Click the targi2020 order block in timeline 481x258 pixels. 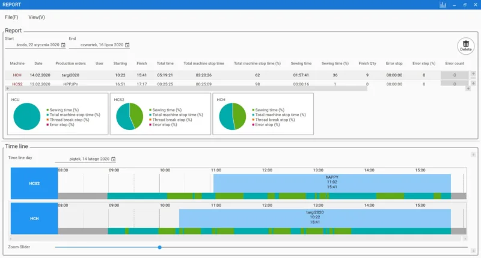pos(314,218)
